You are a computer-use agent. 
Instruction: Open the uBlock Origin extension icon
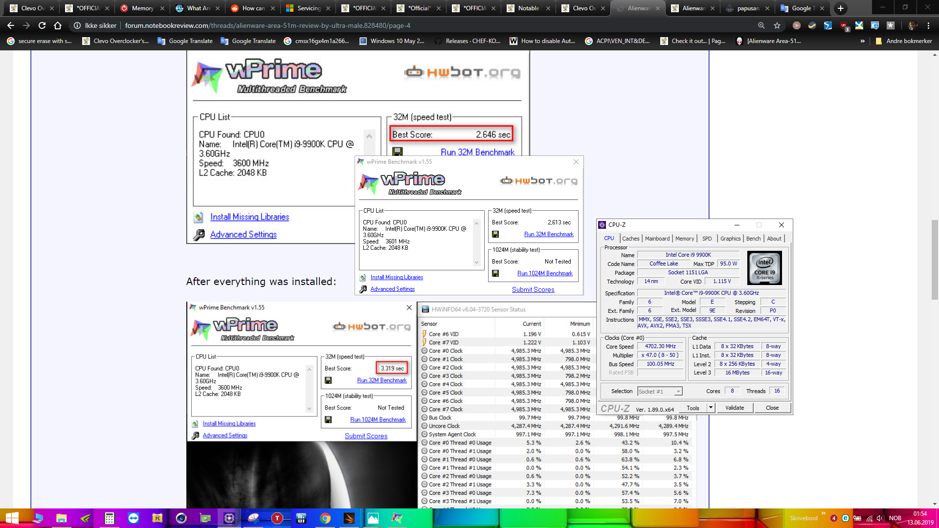coord(844,25)
